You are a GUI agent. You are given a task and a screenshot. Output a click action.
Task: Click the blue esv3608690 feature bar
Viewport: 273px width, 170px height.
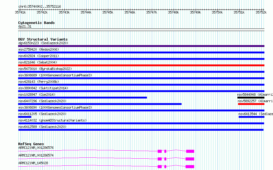click(x=141, y=110)
